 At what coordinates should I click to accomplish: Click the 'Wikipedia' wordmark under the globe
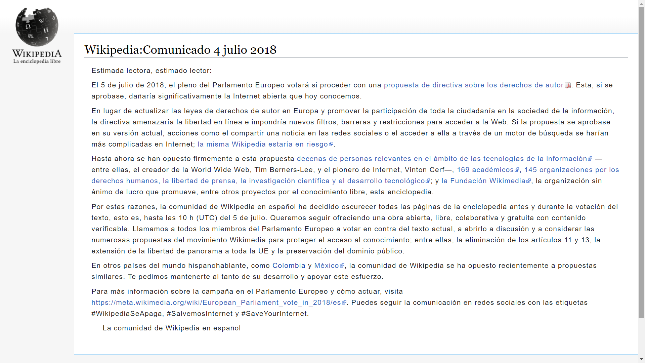(x=37, y=54)
